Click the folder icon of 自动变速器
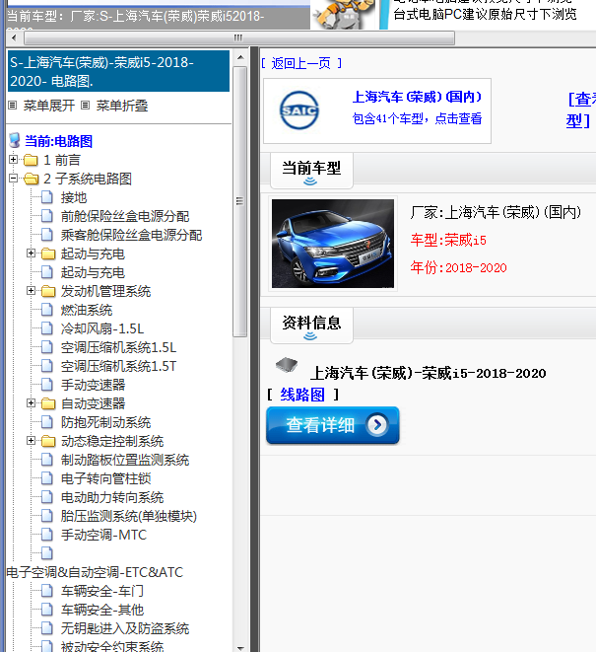The width and height of the screenshot is (596, 652). [x=48, y=403]
